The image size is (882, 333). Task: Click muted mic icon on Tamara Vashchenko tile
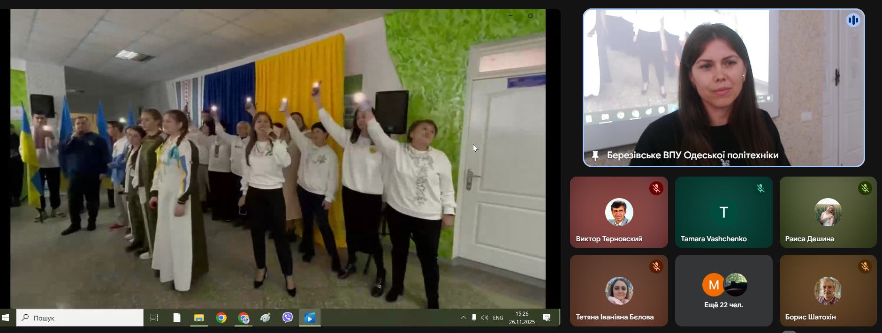760,188
